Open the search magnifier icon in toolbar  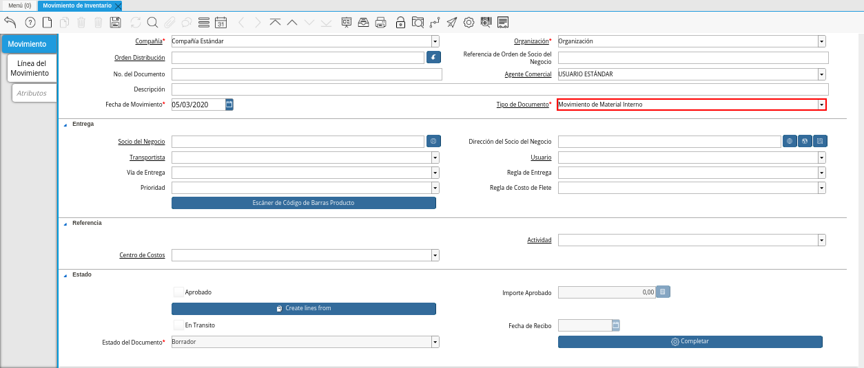click(152, 23)
